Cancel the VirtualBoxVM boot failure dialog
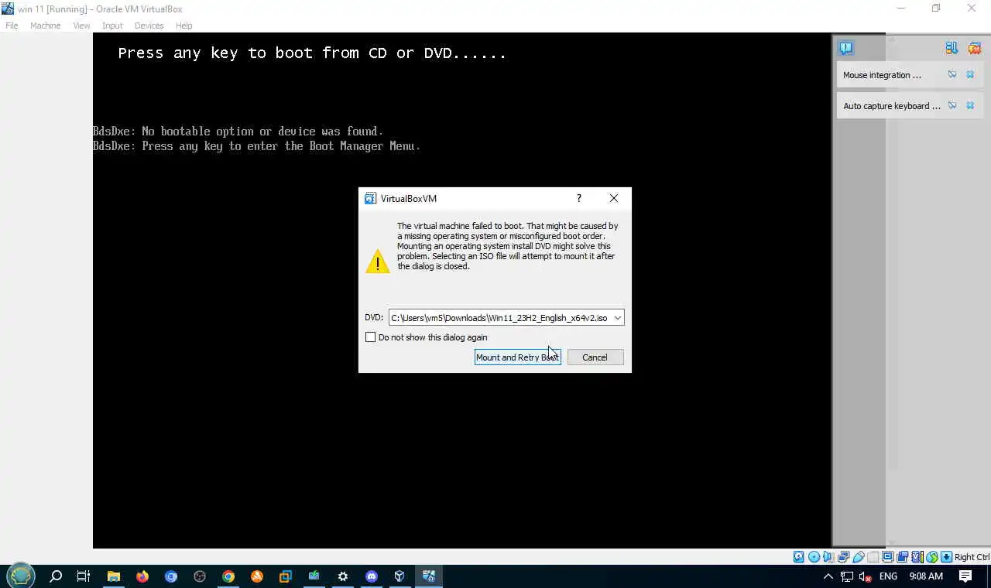The height and width of the screenshot is (588, 991). (x=595, y=357)
